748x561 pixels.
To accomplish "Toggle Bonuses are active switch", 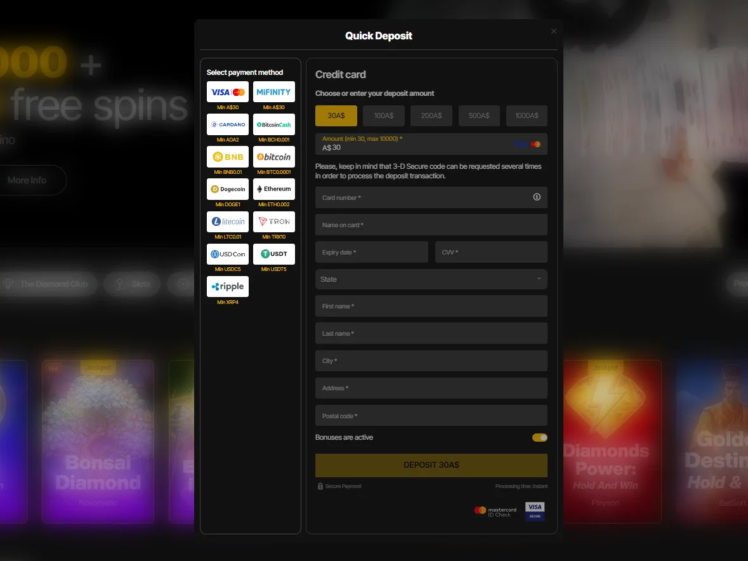I will click(x=539, y=437).
